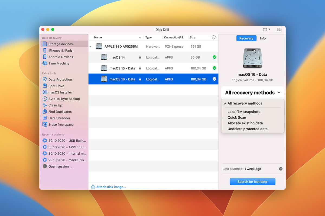Viewport: 325px width, 216px height.
Task: Select the macOS 16 - Data volume row
Action: pyautogui.click(x=153, y=79)
